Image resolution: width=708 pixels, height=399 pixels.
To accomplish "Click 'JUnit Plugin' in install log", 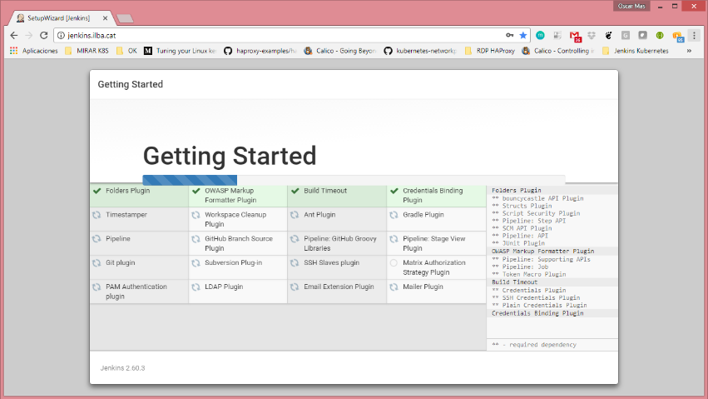I will tap(523, 243).
